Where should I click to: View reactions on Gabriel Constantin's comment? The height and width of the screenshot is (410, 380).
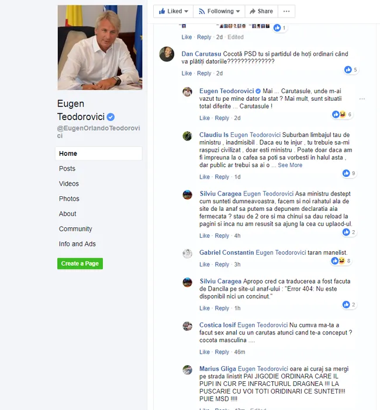coord(341,261)
